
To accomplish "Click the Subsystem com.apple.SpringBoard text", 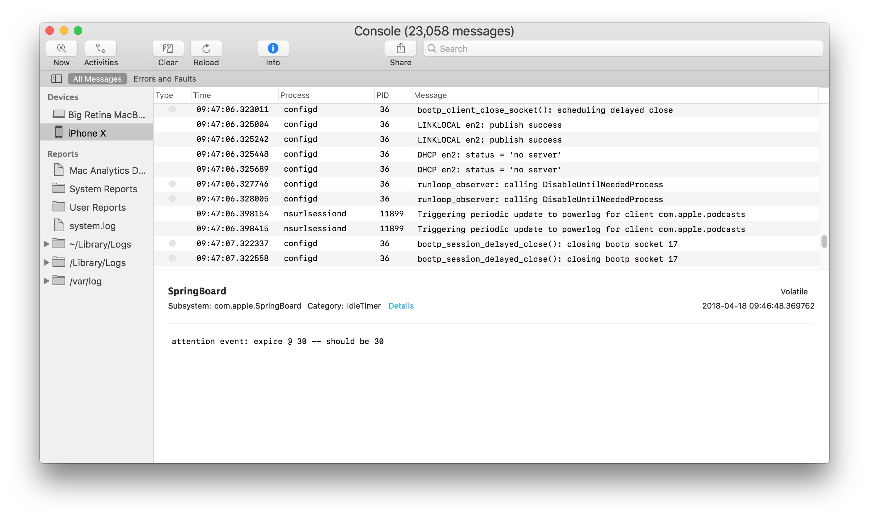I will tap(234, 306).
